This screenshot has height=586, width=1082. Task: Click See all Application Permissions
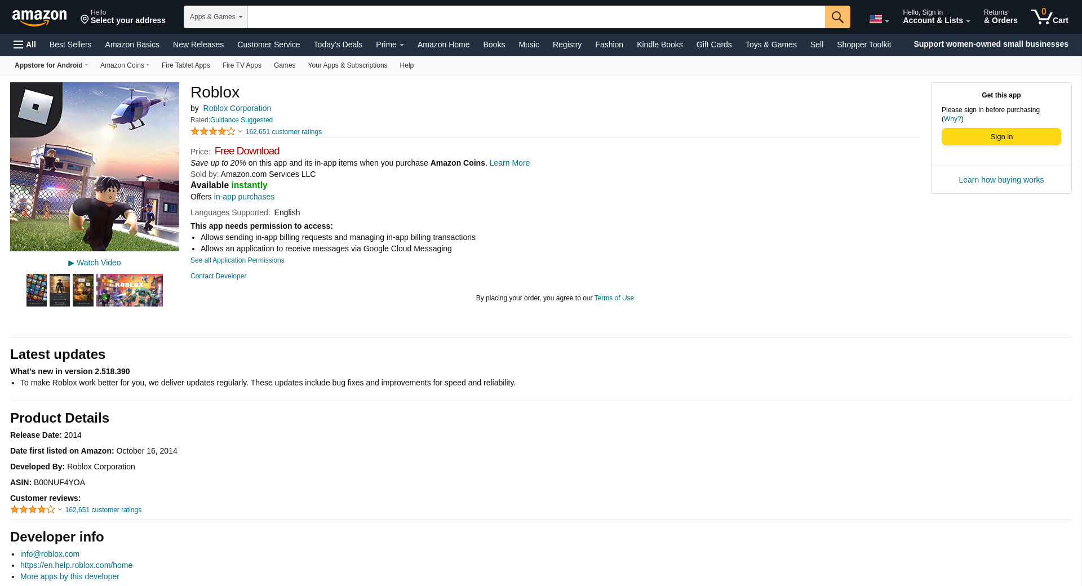(237, 260)
